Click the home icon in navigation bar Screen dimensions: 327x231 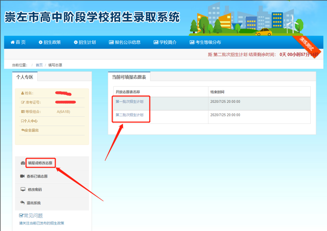click(13, 42)
